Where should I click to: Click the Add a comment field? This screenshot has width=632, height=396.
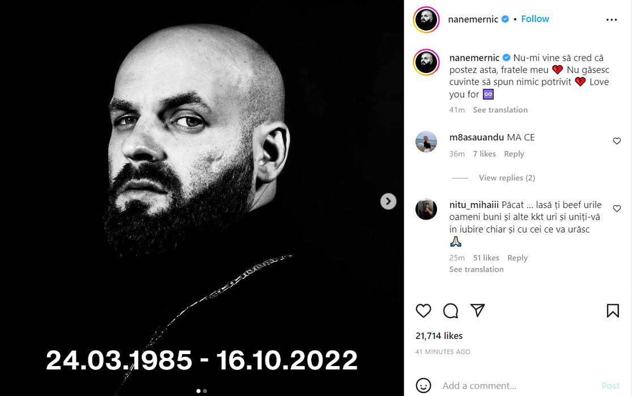pyautogui.click(x=516, y=386)
